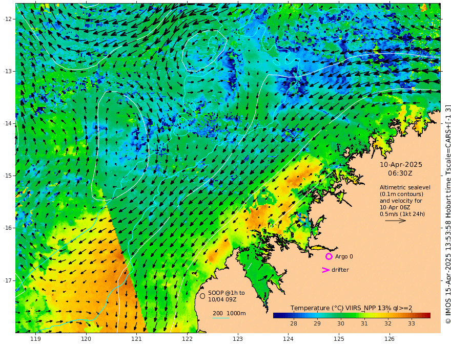Viewport: 451px width, 348px height.
Task: Click the color bar tick label 32
Action: pos(388,323)
